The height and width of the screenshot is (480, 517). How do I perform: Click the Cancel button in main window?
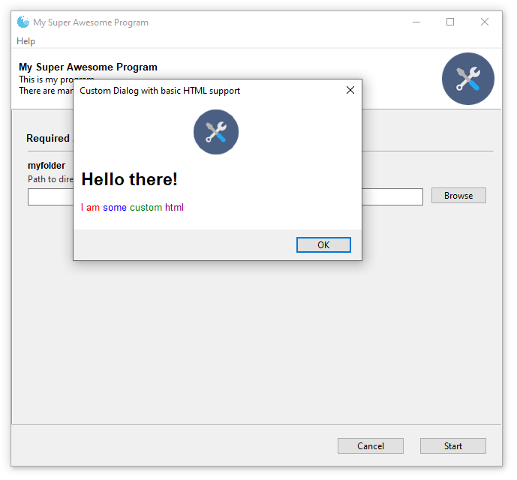coord(371,446)
